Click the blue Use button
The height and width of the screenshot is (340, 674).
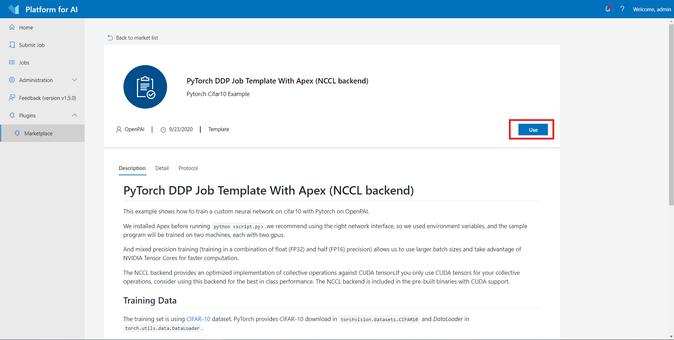pos(533,130)
